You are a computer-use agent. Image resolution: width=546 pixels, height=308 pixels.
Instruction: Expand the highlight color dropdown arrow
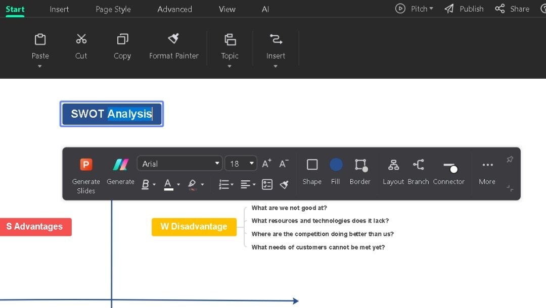pyautogui.click(x=202, y=185)
